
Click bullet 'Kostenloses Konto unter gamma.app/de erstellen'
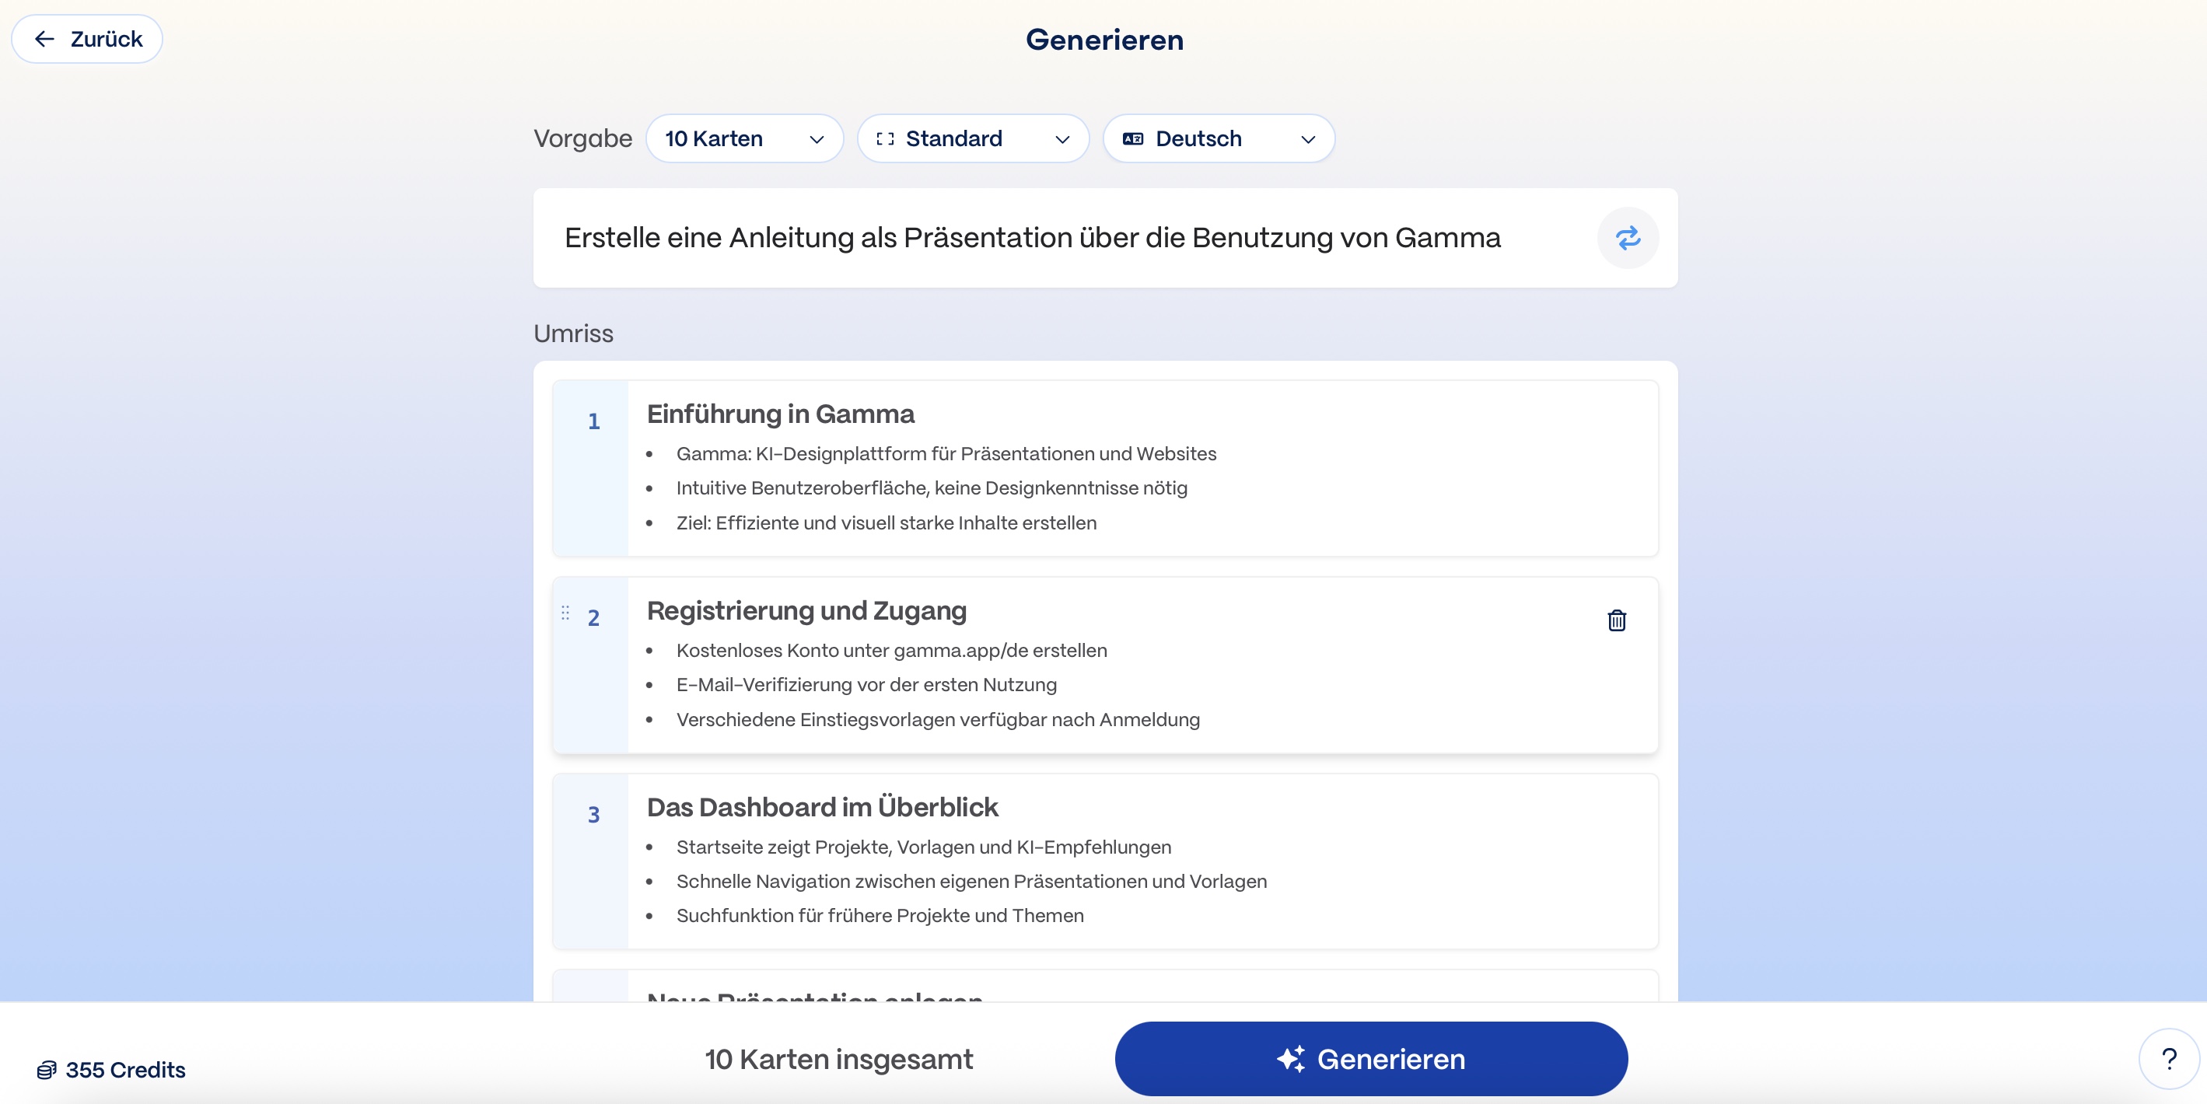(891, 650)
